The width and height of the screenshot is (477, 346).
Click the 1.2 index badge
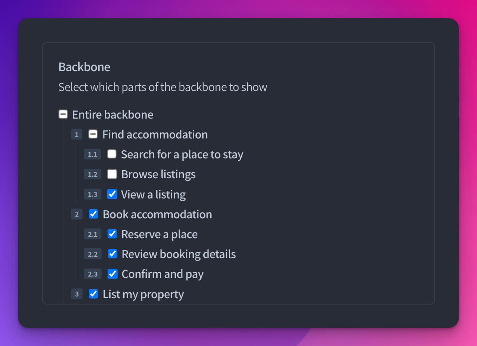click(x=92, y=174)
